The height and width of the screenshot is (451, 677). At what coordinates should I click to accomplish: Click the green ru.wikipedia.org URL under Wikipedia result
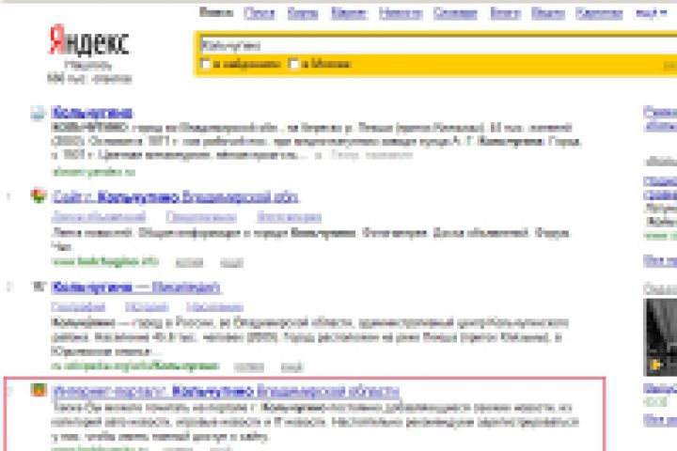point(135,366)
